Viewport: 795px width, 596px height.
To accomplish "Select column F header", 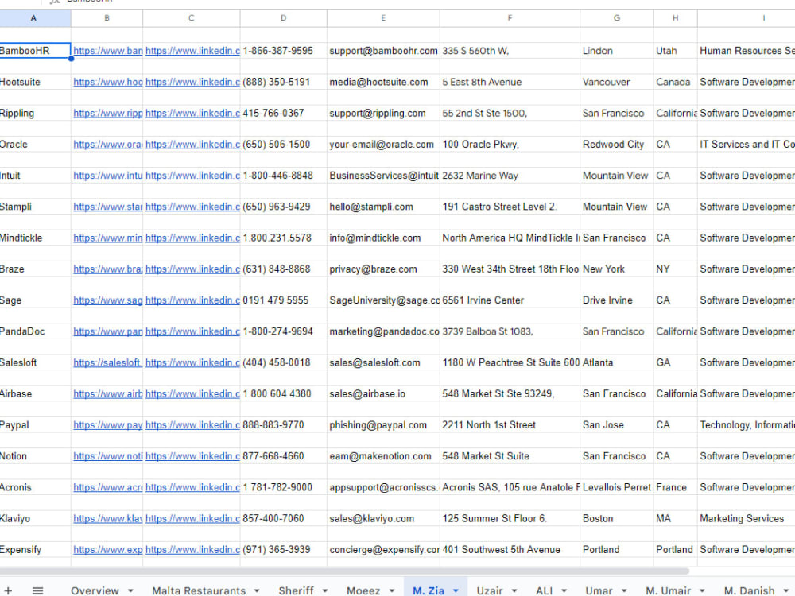I will click(510, 18).
